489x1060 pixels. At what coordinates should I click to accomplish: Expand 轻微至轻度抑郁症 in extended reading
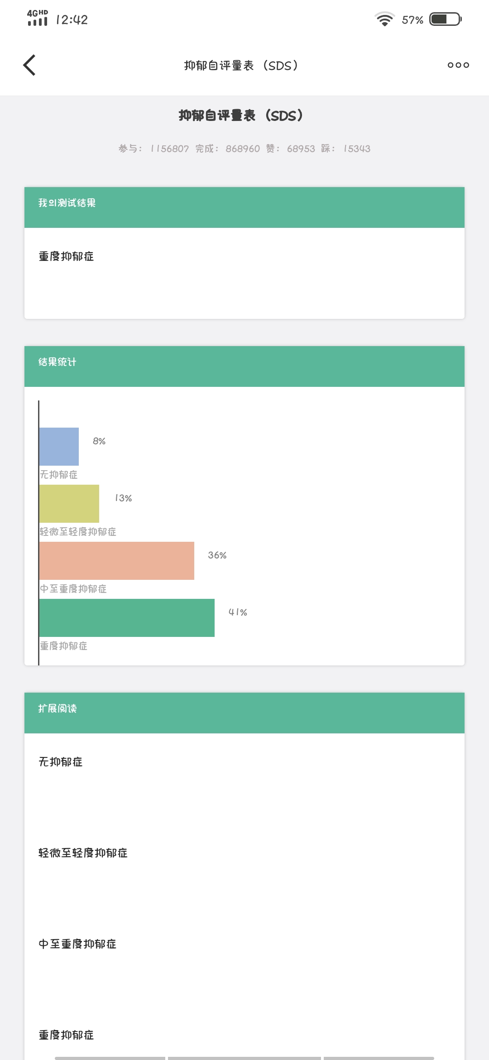click(x=83, y=853)
